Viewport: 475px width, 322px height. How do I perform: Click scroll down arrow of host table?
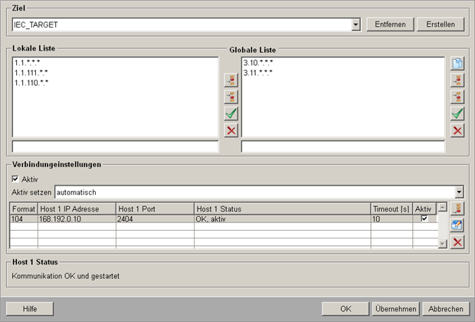[x=441, y=243]
